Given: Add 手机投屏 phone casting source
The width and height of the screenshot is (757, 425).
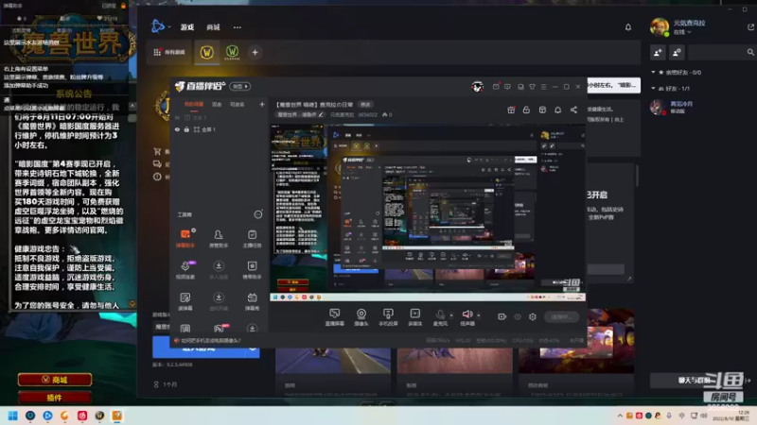Looking at the screenshot, I should coord(388,317).
